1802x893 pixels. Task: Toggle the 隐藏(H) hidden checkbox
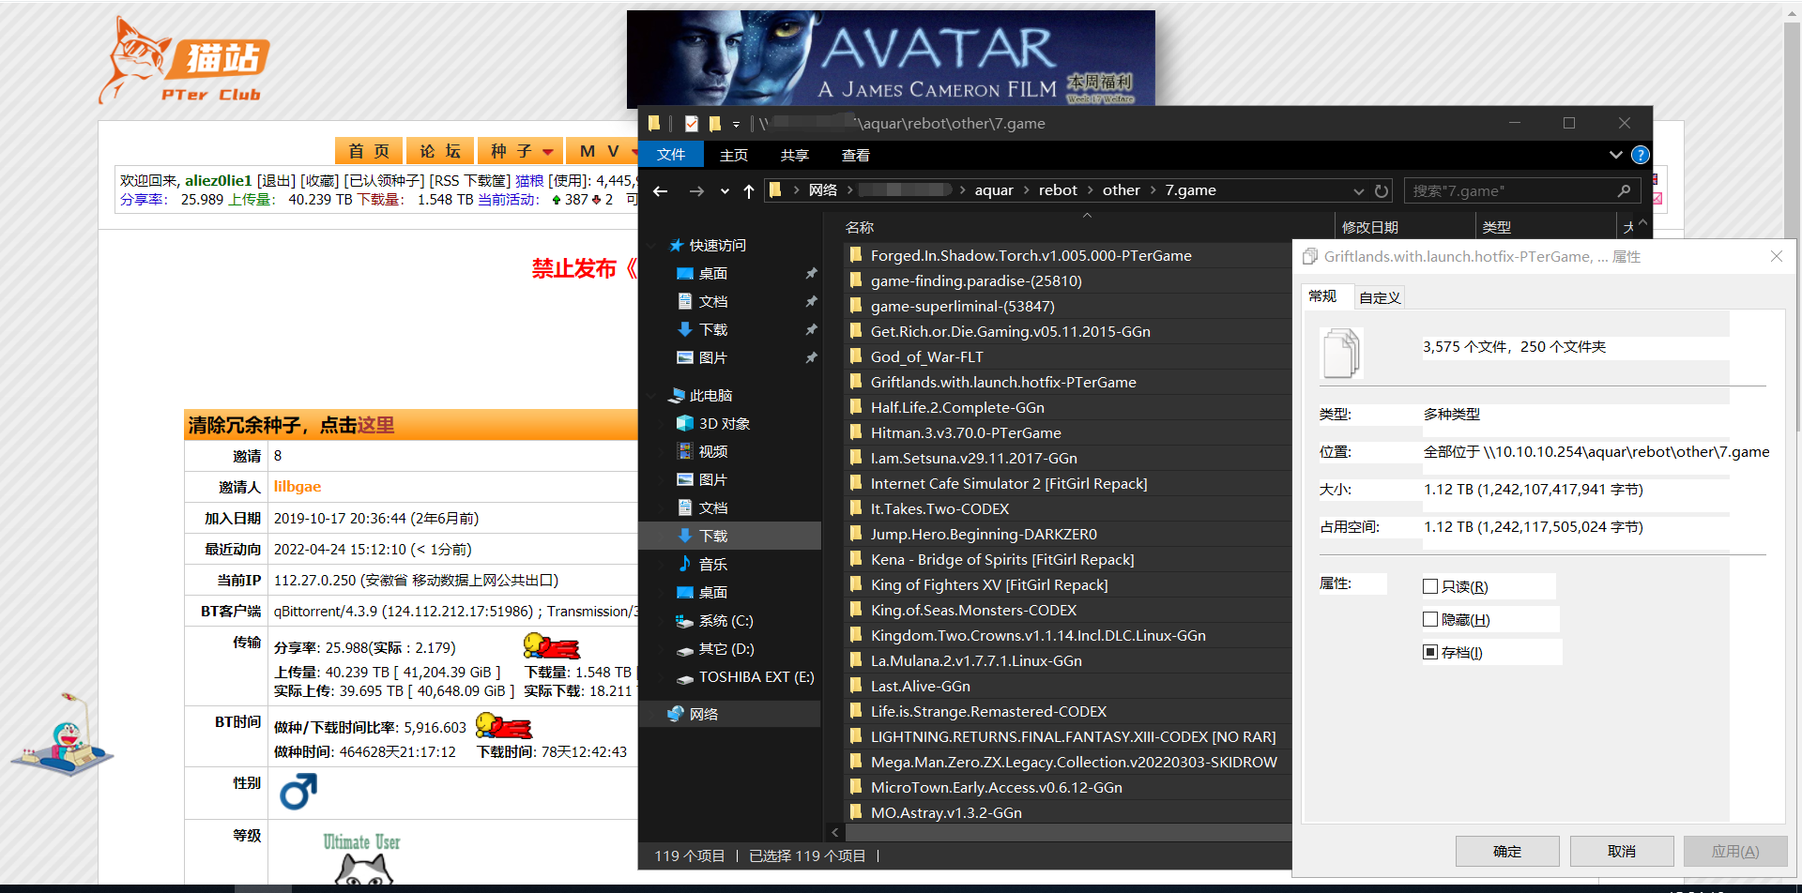click(x=1430, y=619)
